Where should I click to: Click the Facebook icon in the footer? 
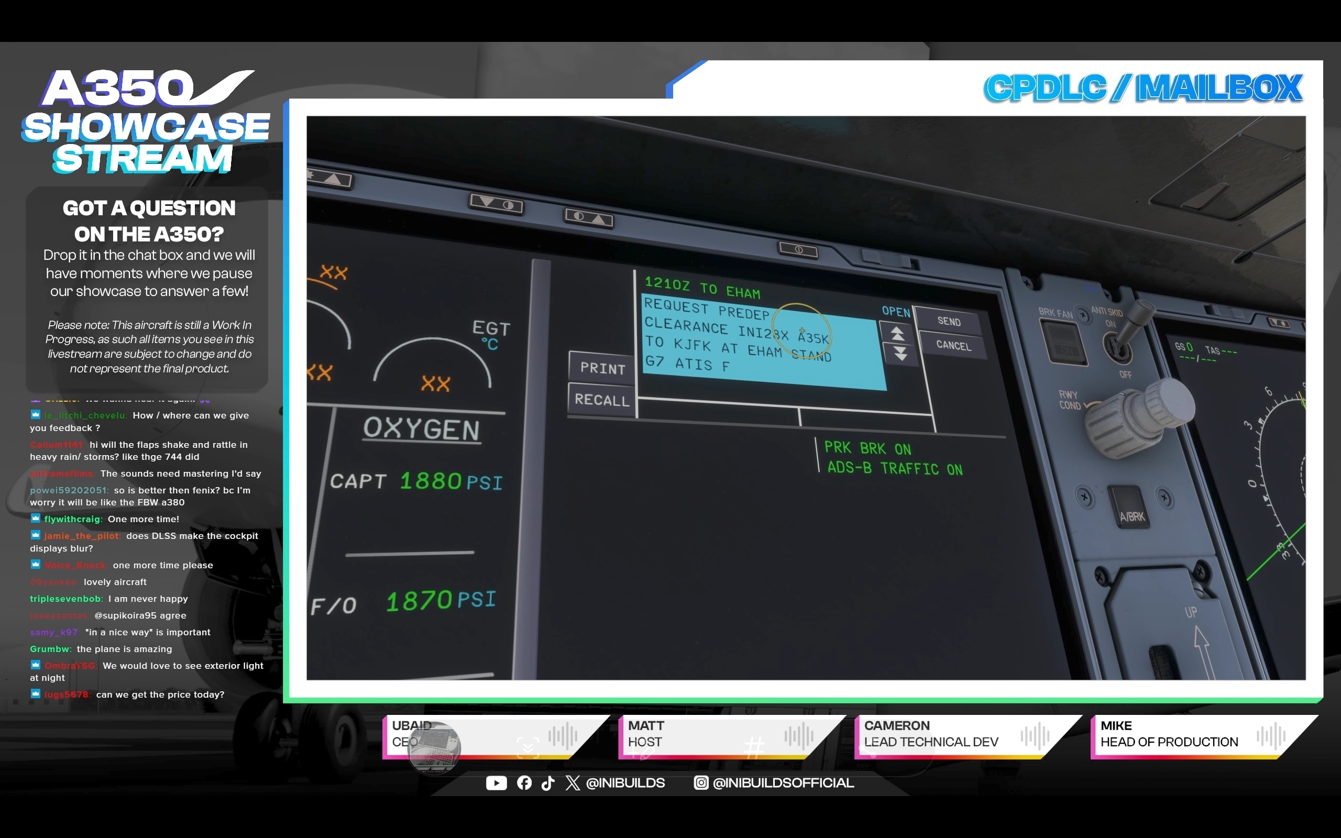pos(524,782)
